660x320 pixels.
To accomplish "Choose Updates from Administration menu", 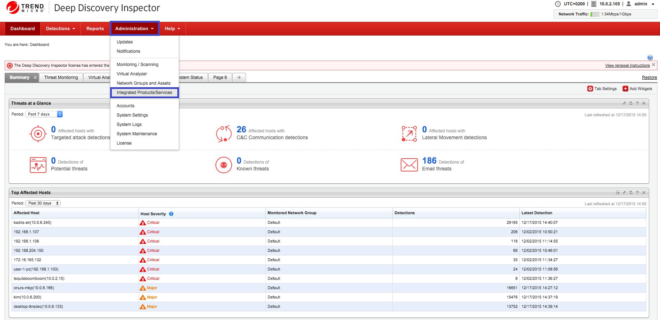I will (x=125, y=42).
